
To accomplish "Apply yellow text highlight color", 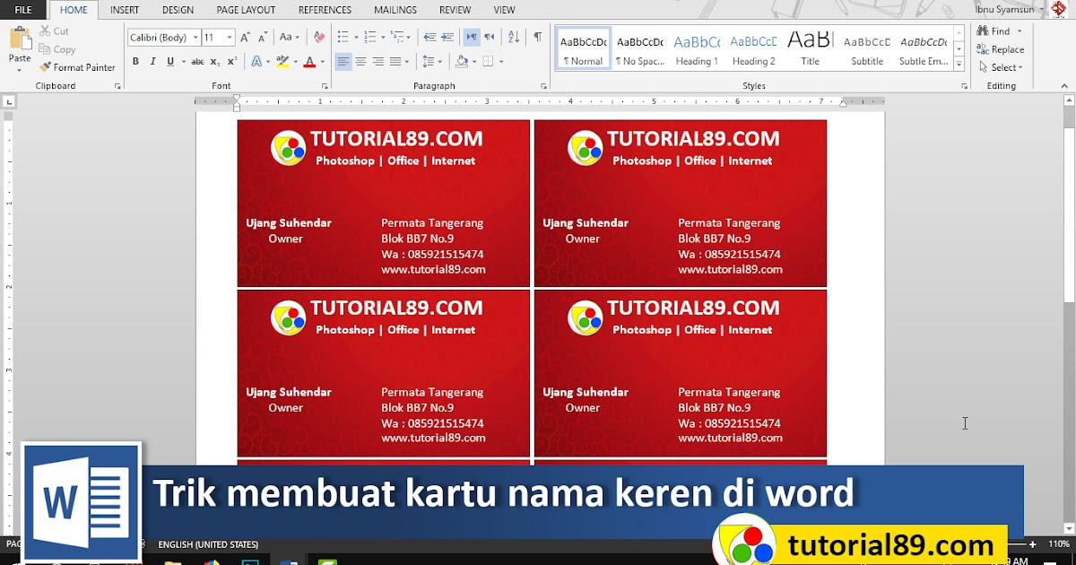I will (282, 62).
